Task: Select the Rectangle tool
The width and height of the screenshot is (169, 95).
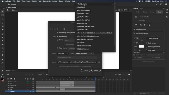Action: pos(2,48)
